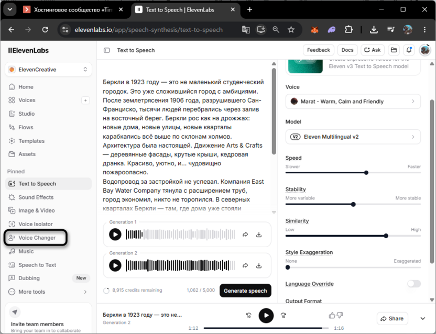The width and height of the screenshot is (436, 334).
Task: Open the Docs button
Action: pos(347,50)
